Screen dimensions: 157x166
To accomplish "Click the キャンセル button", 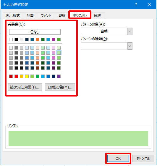I will pyautogui.click(x=143, y=158).
